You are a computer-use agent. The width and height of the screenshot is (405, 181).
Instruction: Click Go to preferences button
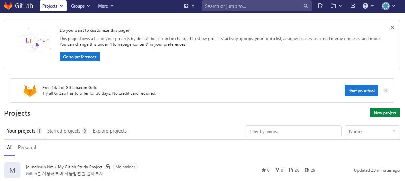[79, 57]
